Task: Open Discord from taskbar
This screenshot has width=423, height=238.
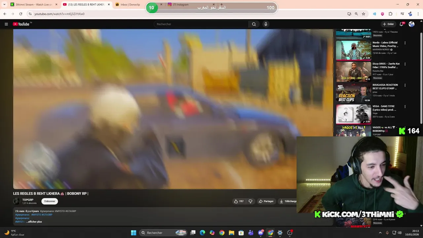Action: pyautogui.click(x=261, y=233)
